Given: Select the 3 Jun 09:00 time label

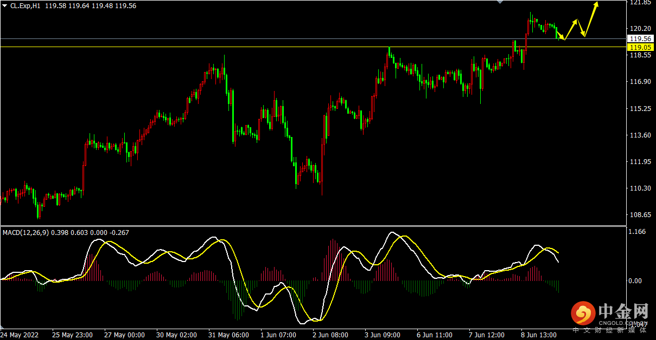Looking at the screenshot, I should click(x=383, y=335).
